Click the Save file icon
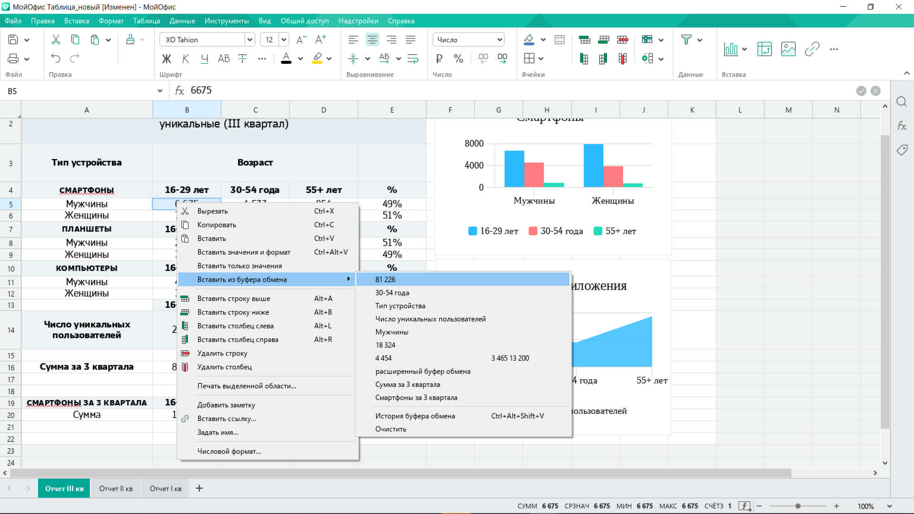914x514 pixels. click(x=13, y=40)
